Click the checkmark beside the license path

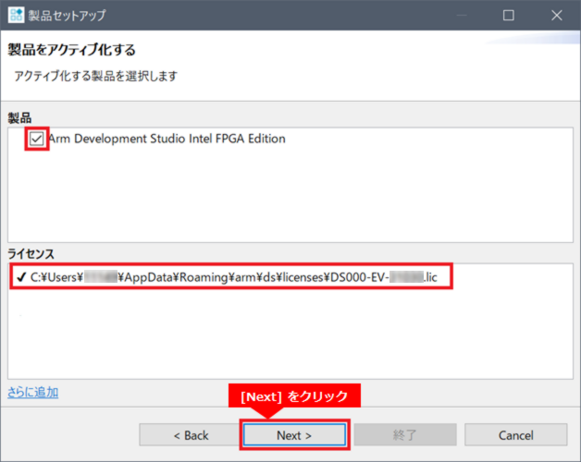[x=21, y=277]
